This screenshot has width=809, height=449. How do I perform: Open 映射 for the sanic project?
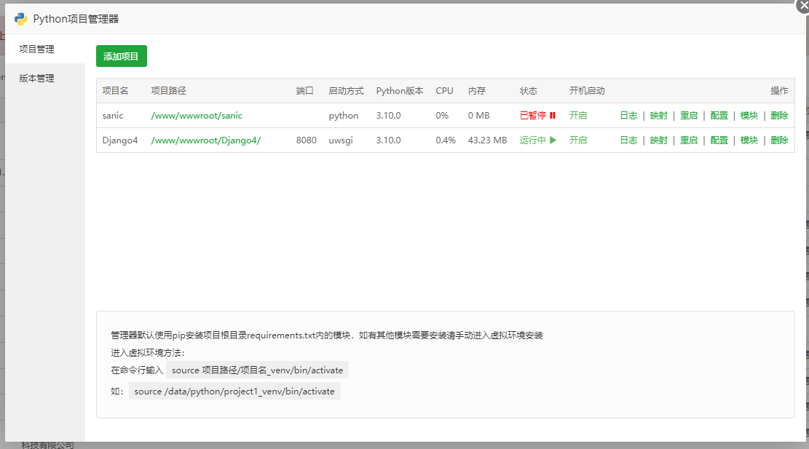pyautogui.click(x=658, y=116)
